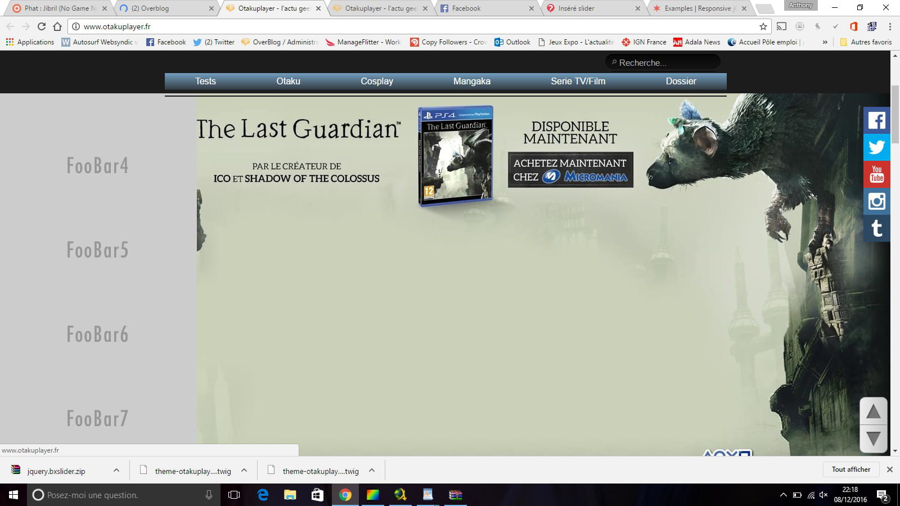Click the Cast icon in toolbar
This screenshot has width=900, height=506.
pyautogui.click(x=782, y=26)
